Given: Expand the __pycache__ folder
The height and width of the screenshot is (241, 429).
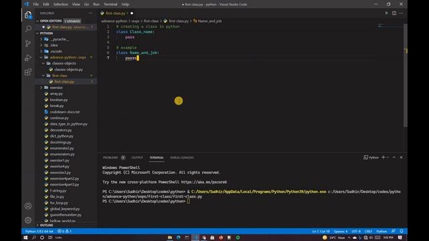Looking at the screenshot, I should (42, 39).
